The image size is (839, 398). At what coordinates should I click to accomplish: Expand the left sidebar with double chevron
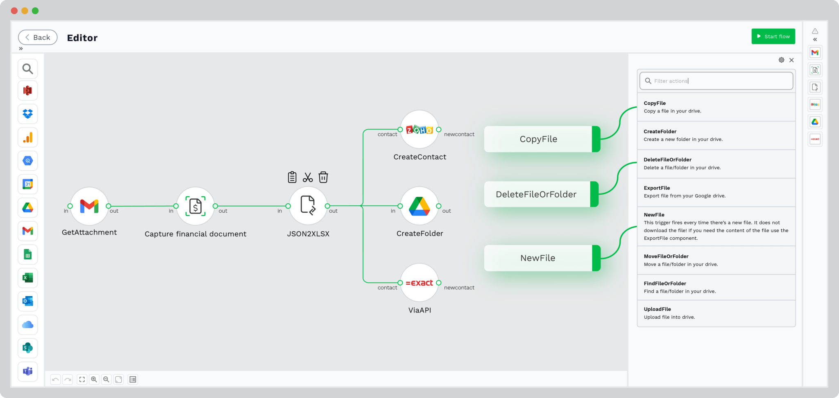pyautogui.click(x=21, y=49)
